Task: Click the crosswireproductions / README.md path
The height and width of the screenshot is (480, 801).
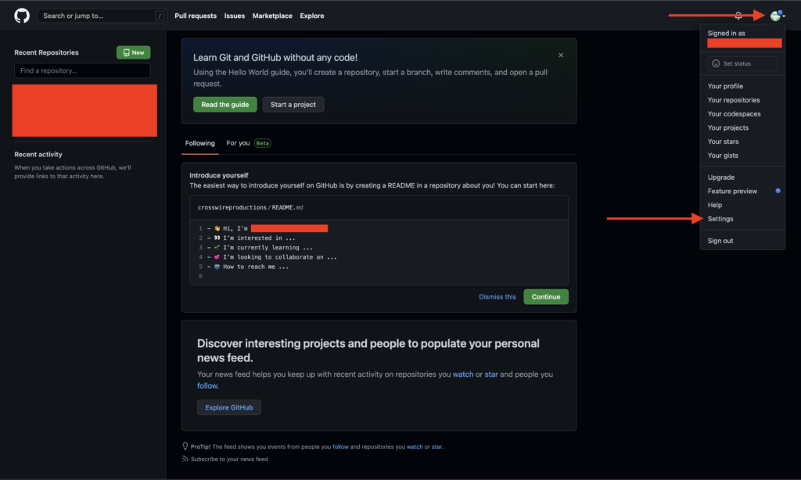Action: [250, 207]
